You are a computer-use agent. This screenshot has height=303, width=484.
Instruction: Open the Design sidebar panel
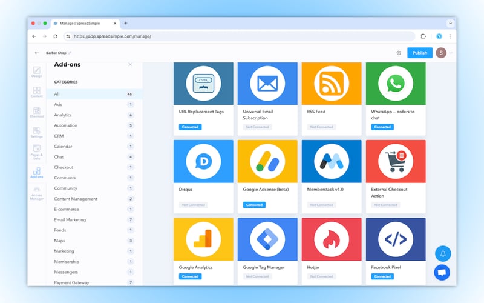click(36, 72)
